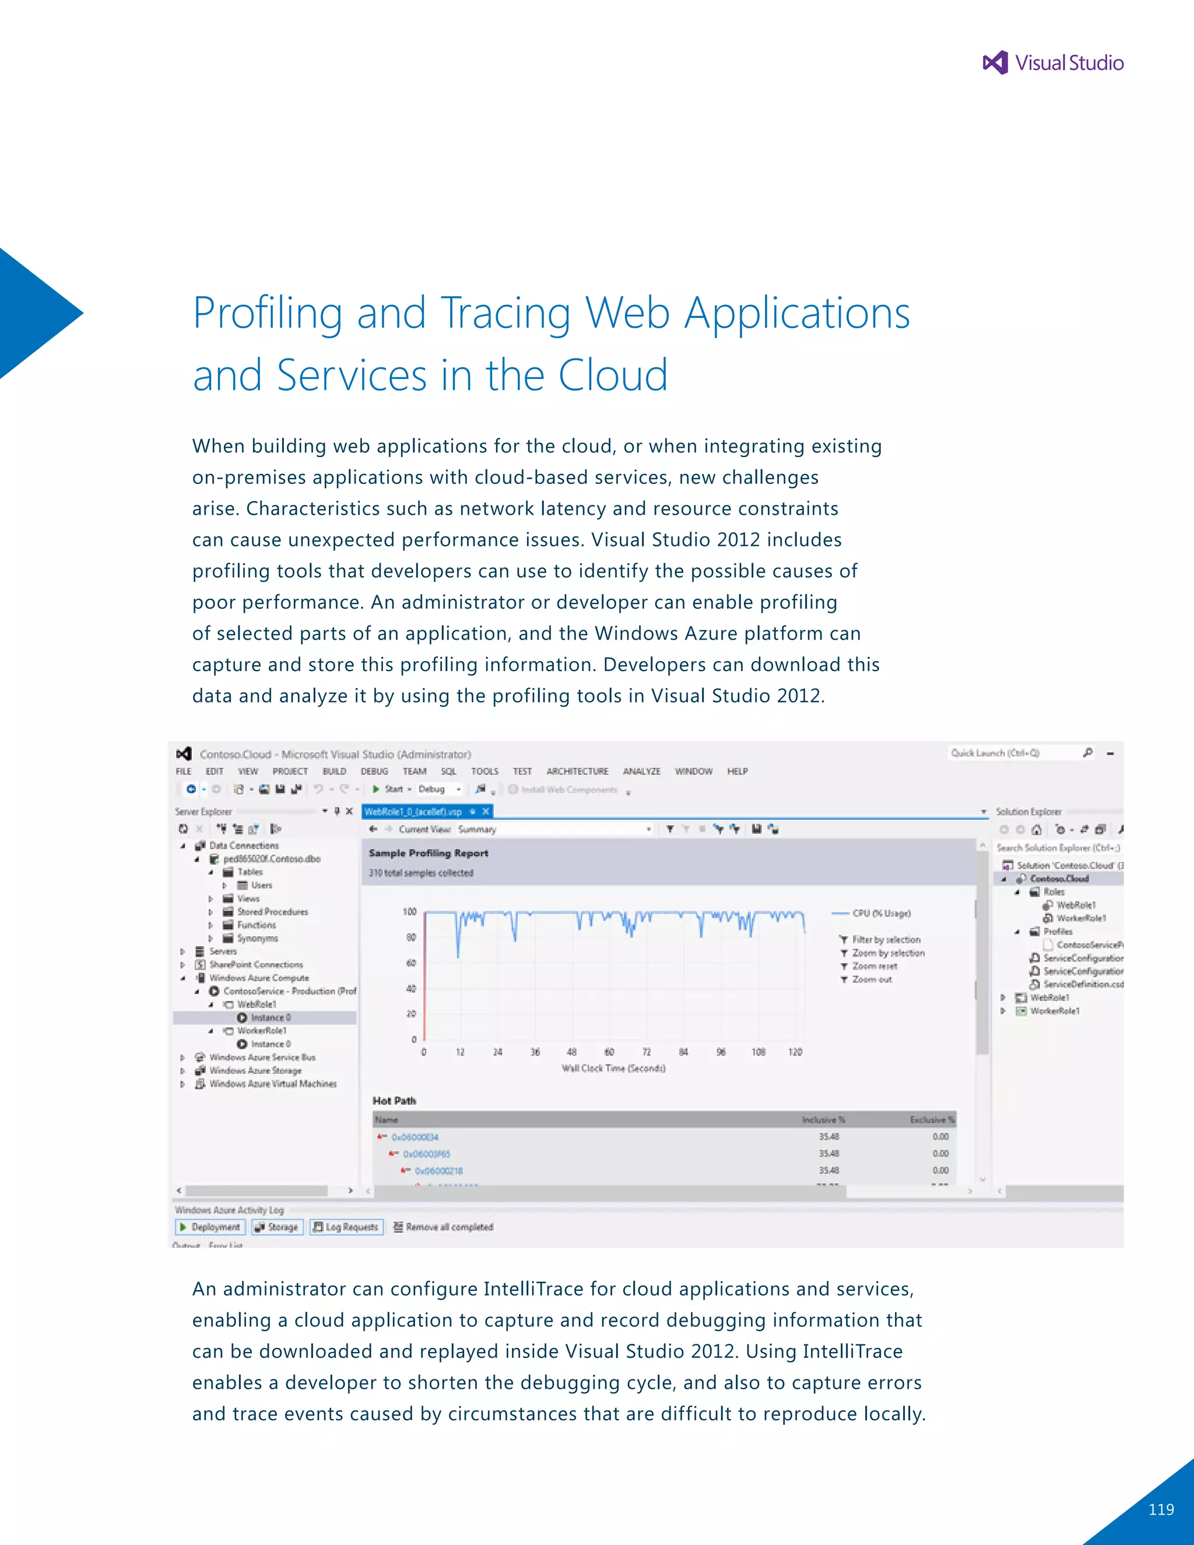Viewport: 1194px width, 1545px height.
Task: Click the Sync with Active Document icon in Solution Explorer
Action: click(1084, 829)
